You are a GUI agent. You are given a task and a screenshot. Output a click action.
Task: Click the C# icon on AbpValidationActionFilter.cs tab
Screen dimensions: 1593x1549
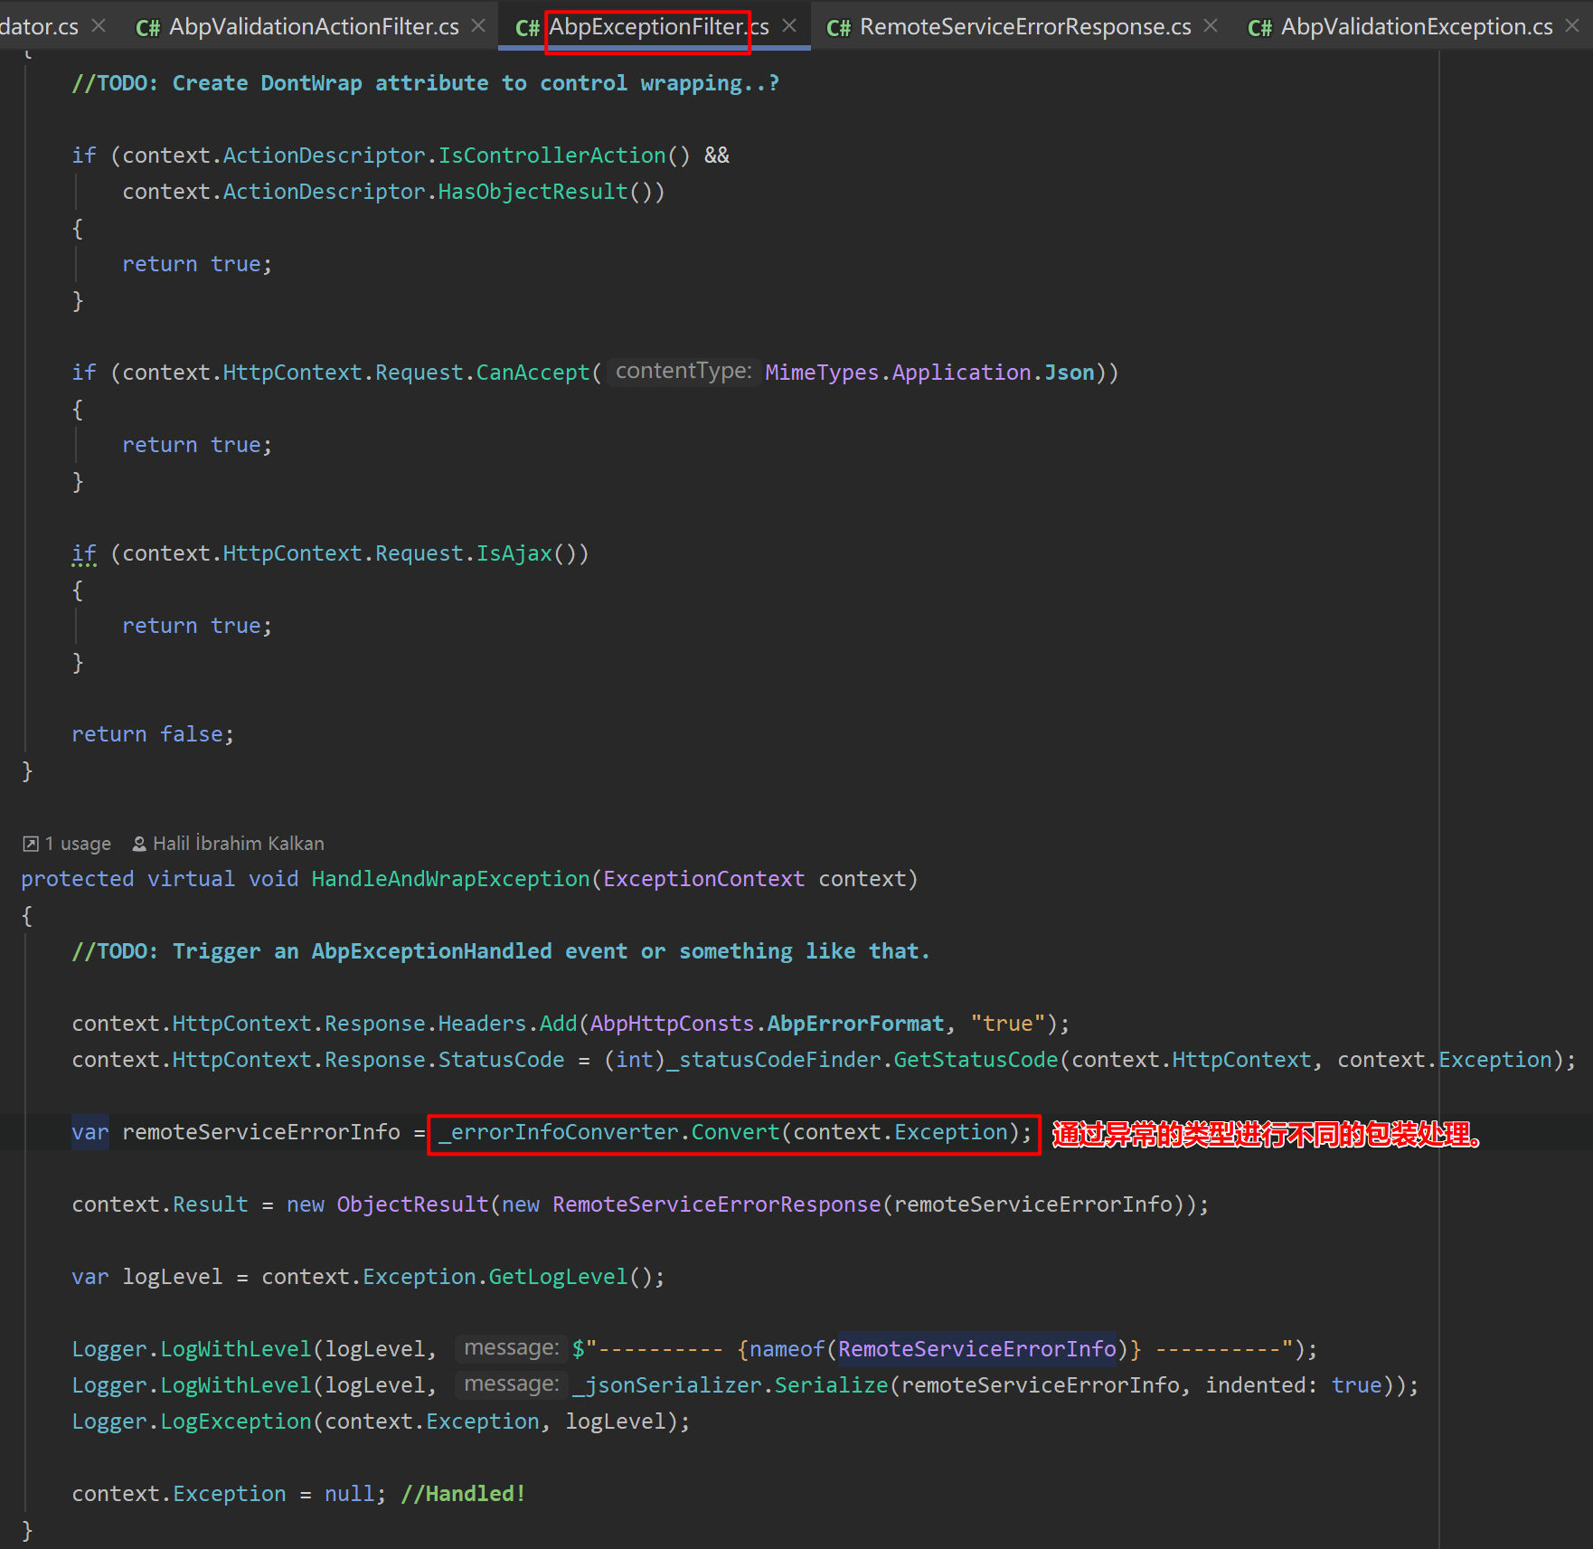[147, 26]
